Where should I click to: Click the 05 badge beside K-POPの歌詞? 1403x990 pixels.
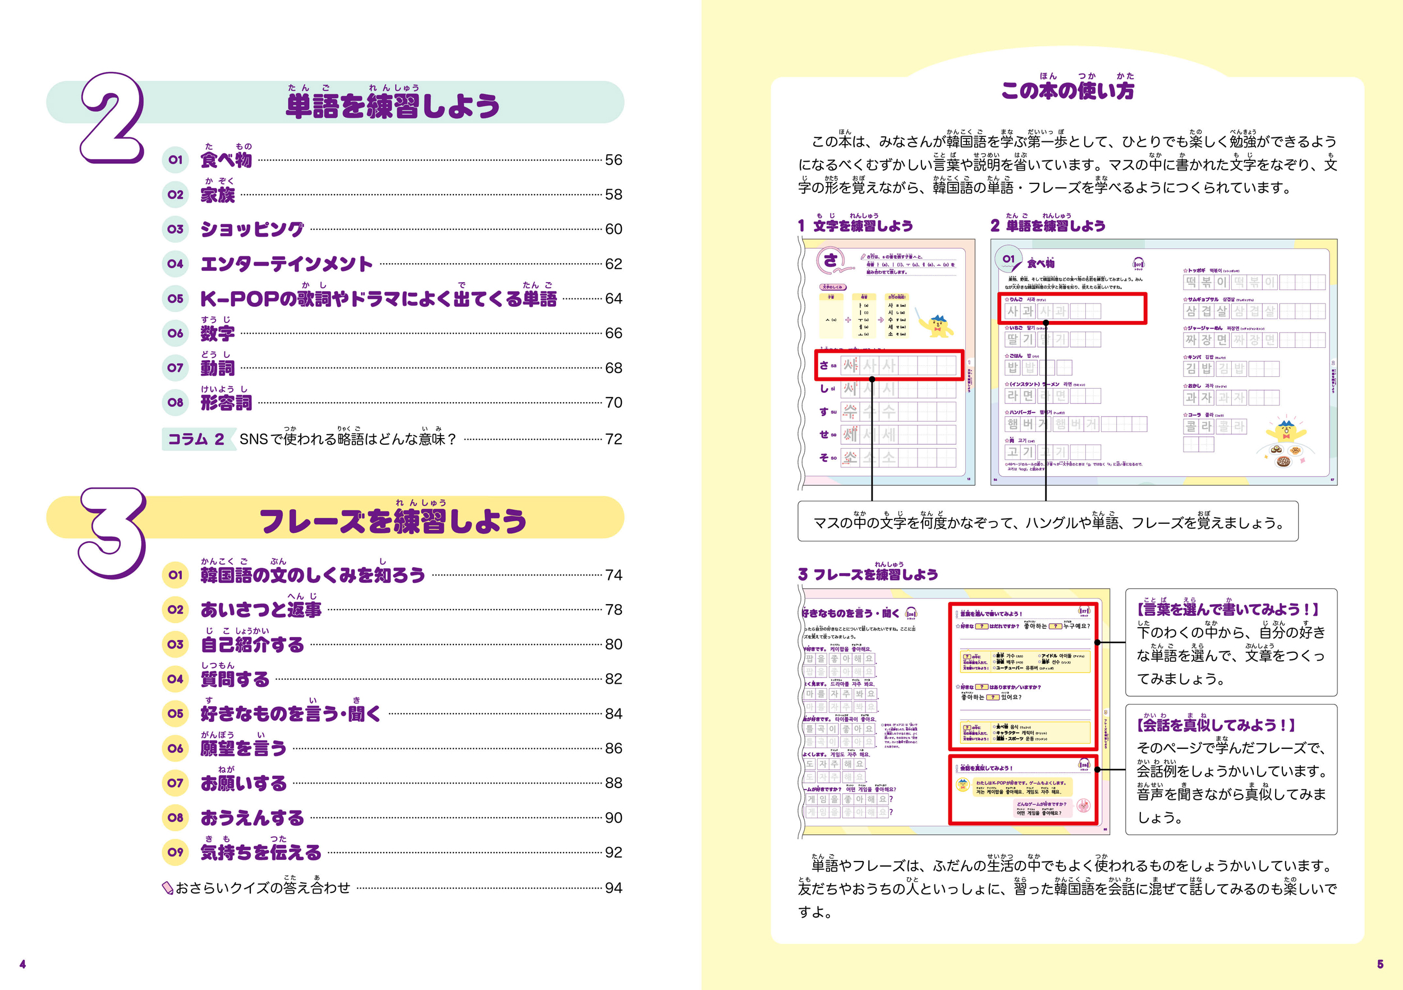[175, 298]
